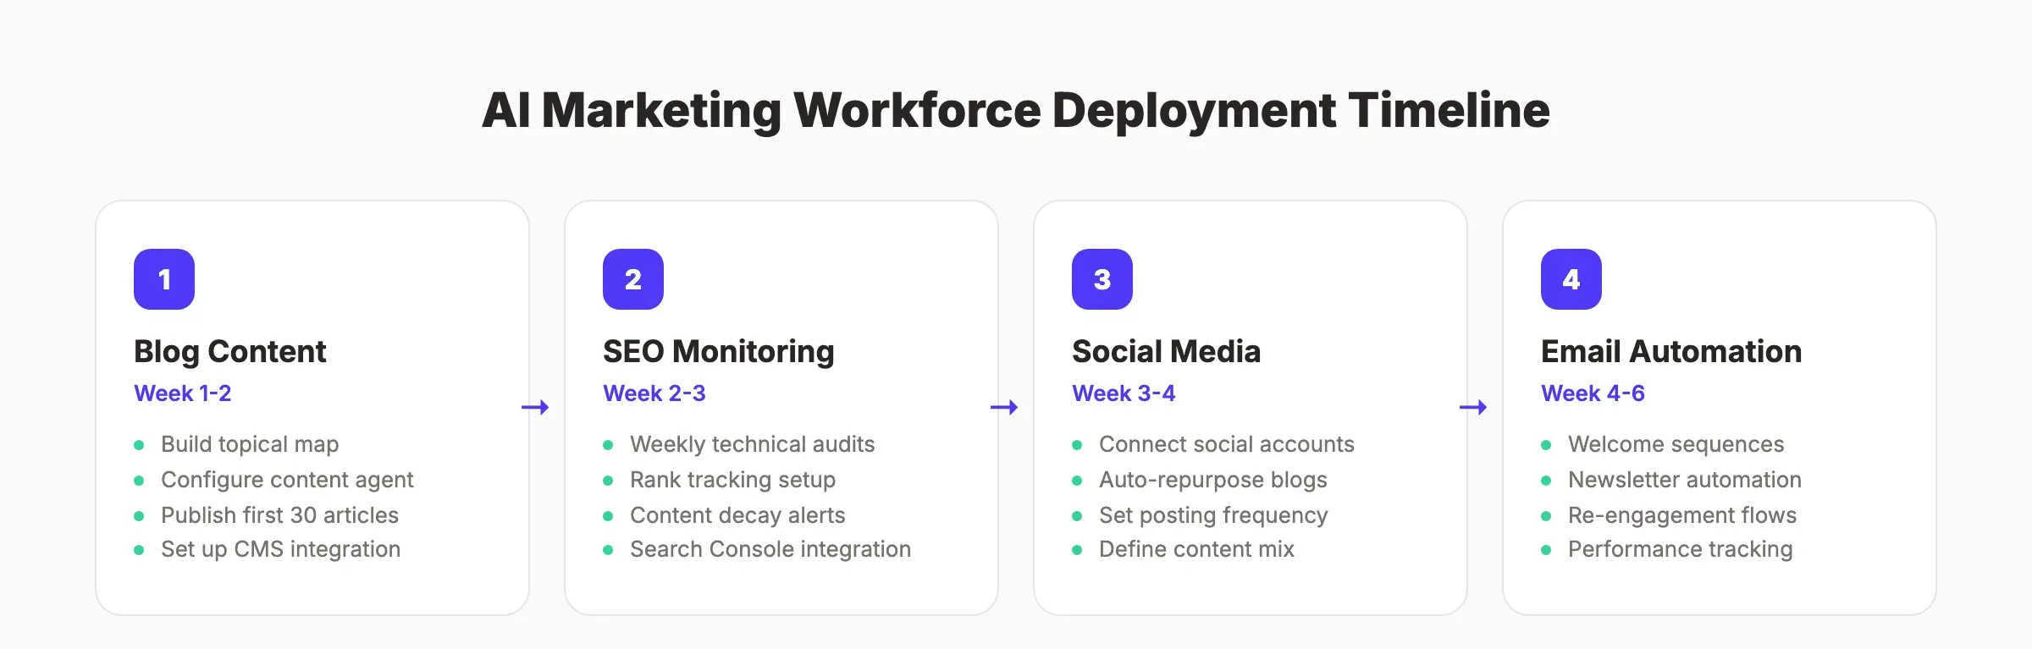The image size is (2032, 649).
Task: Select the 'Social Media' heading
Action: [1166, 351]
